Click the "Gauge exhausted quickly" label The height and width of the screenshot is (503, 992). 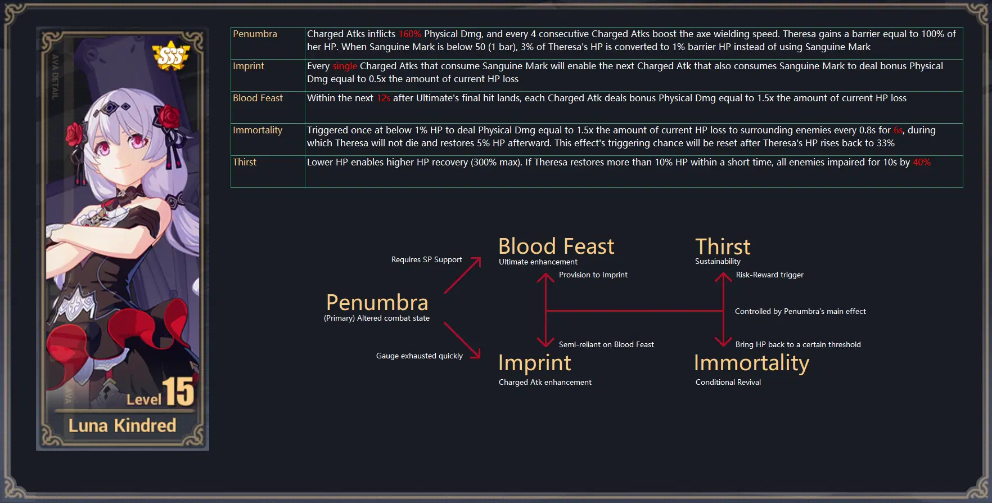click(x=420, y=356)
